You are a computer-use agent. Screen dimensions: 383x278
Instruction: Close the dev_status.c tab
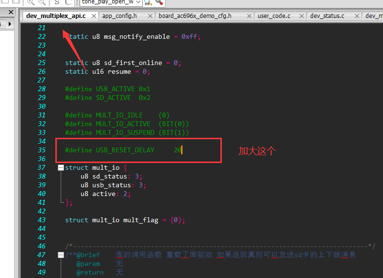pos(357,16)
